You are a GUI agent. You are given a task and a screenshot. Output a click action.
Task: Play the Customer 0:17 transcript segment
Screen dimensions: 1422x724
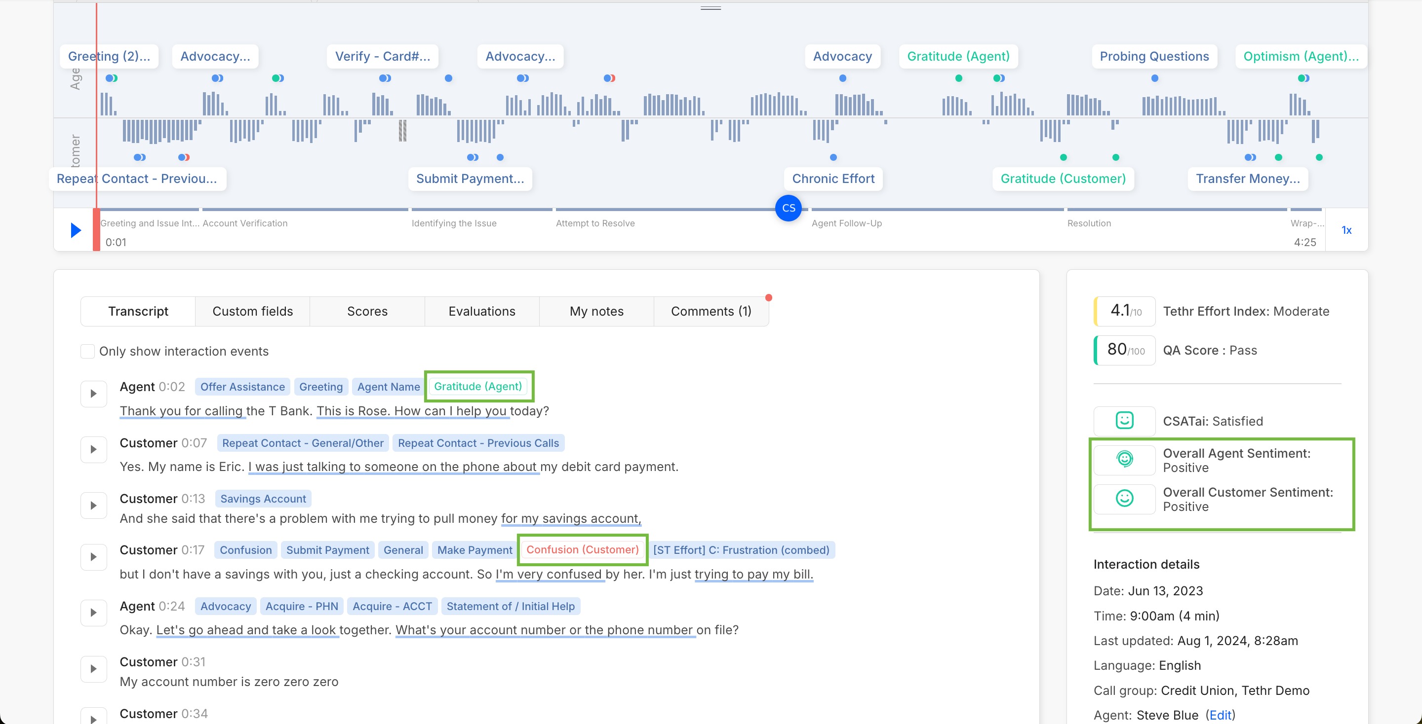tap(93, 556)
